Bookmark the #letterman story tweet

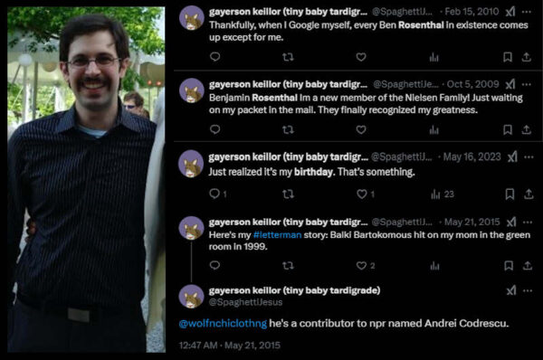509,266
